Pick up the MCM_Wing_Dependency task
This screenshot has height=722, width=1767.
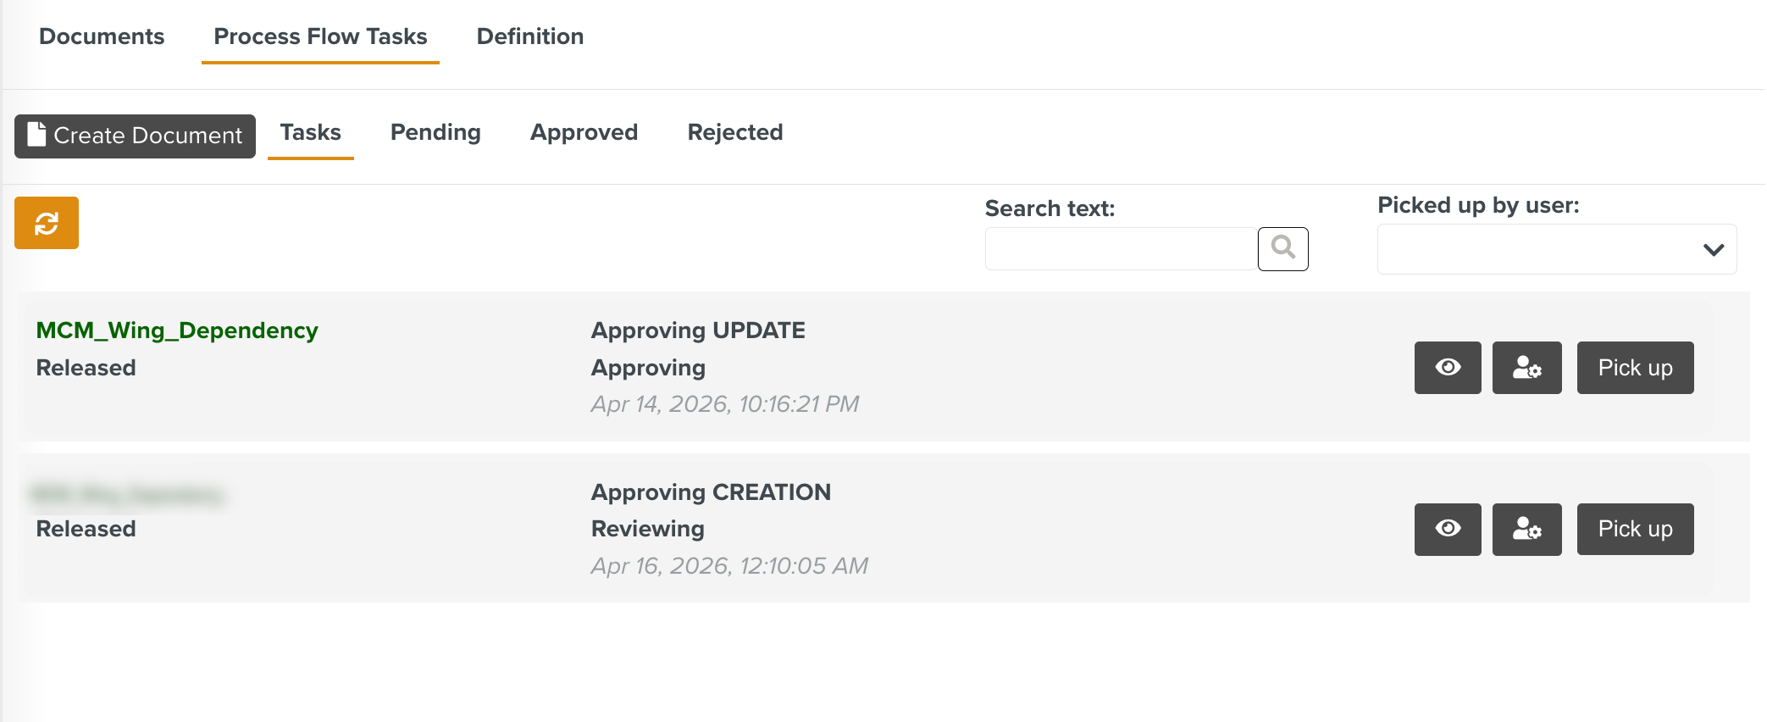coord(1635,368)
